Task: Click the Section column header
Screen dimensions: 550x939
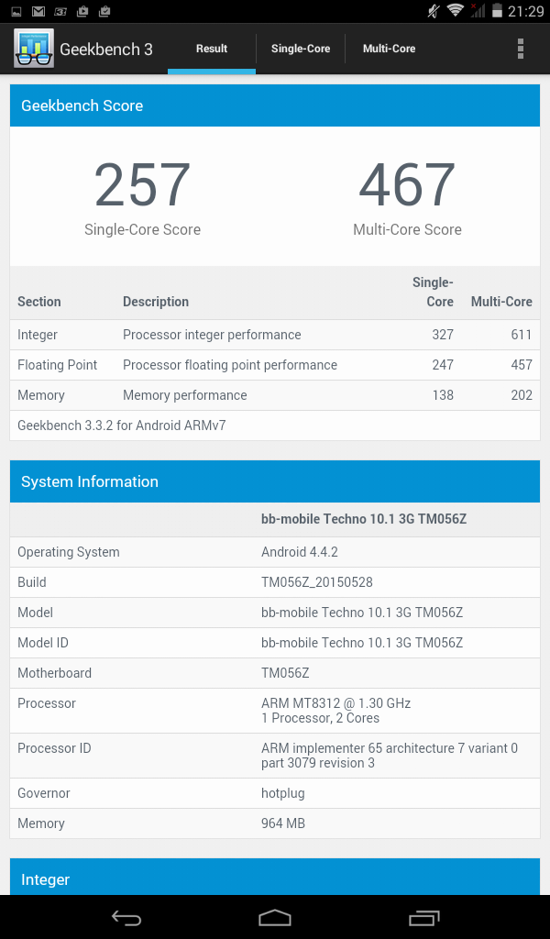Action: click(38, 302)
